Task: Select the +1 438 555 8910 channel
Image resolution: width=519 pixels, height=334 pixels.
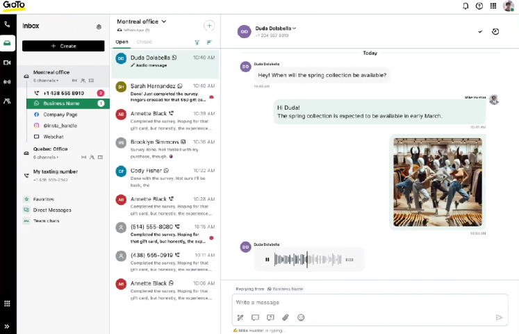Action: pyautogui.click(x=68, y=93)
